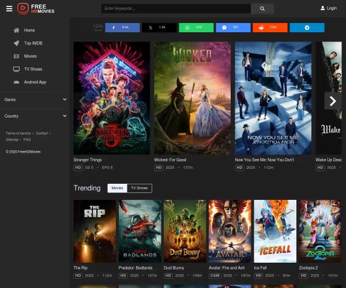Click the Stranger Things title

click(88, 160)
